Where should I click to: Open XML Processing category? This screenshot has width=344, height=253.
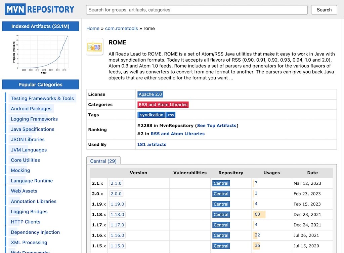[29, 243]
